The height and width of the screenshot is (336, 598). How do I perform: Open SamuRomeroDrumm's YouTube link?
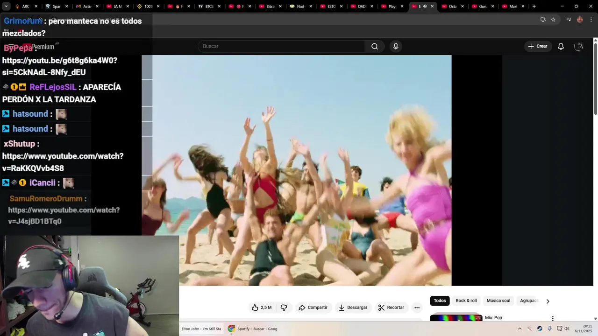point(64,216)
